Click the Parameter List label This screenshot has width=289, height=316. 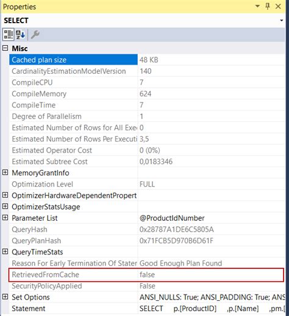click(x=35, y=218)
